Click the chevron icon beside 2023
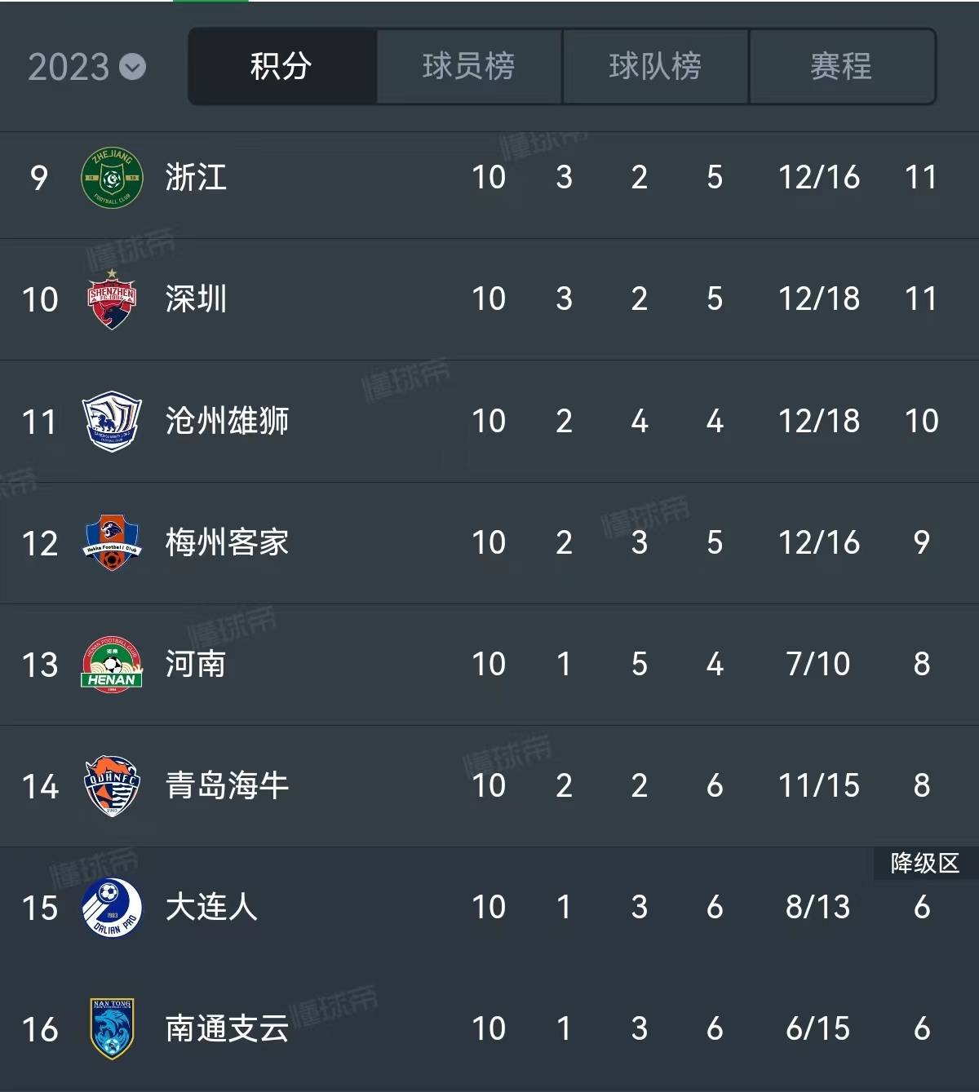Screen dimensions: 979x1092 133,67
